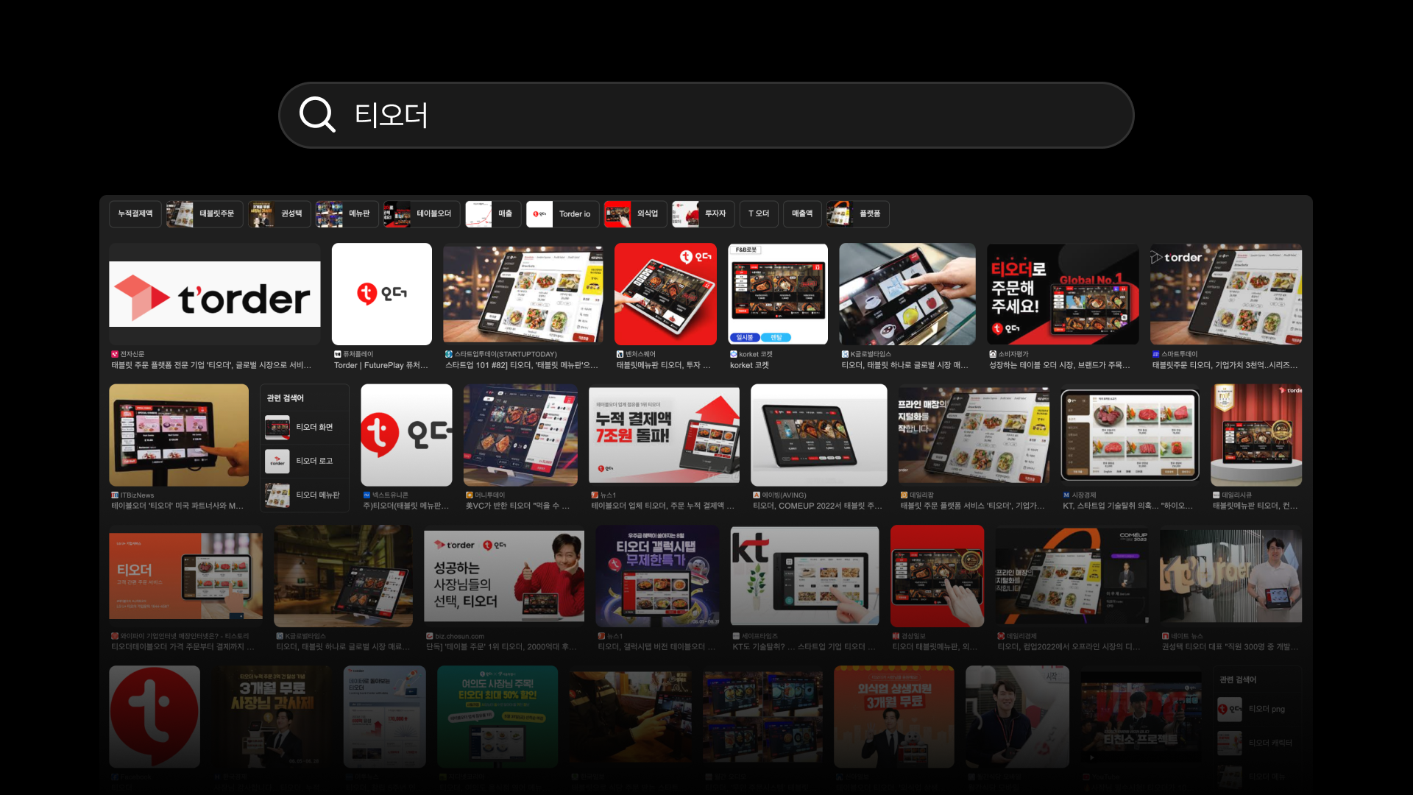Open the korket 코렛 F&B로봇 image
The image size is (1413, 795).
(x=778, y=294)
